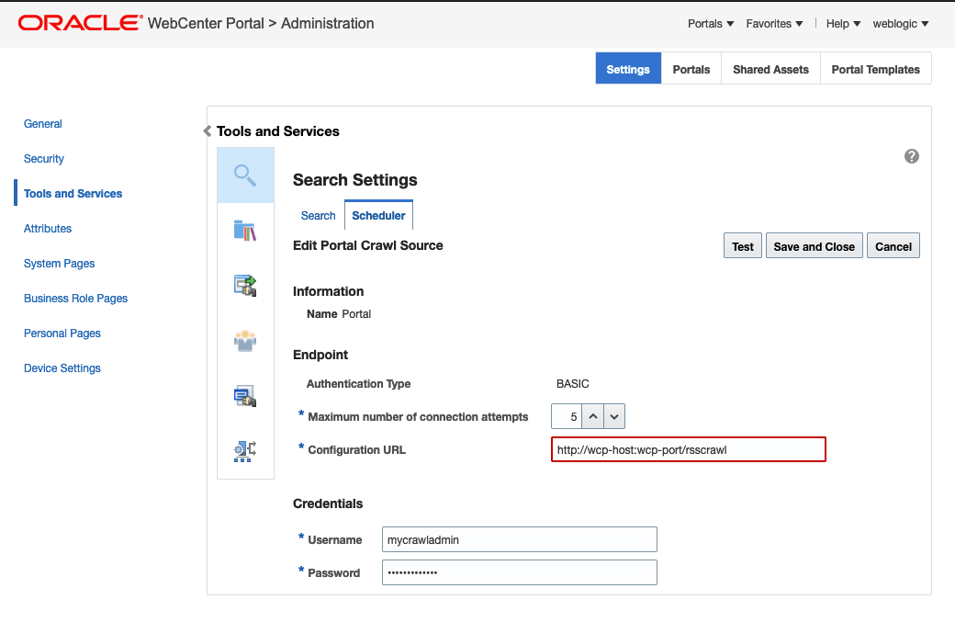Click into the Password field
955x622 pixels.
point(520,572)
